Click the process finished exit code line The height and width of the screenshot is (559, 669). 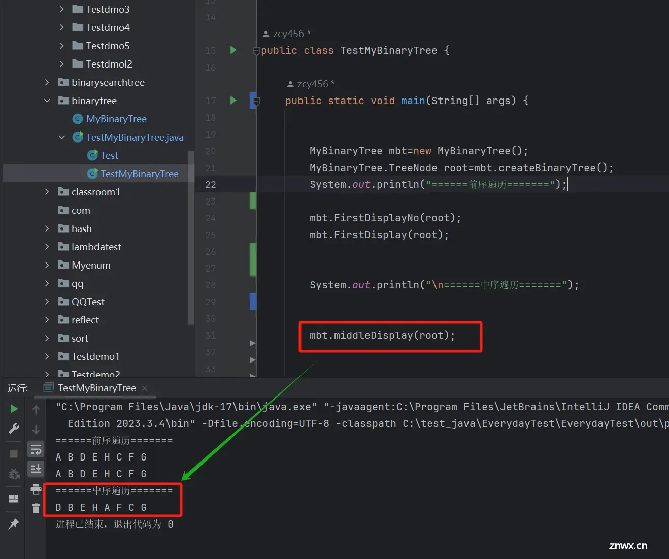[x=114, y=524]
